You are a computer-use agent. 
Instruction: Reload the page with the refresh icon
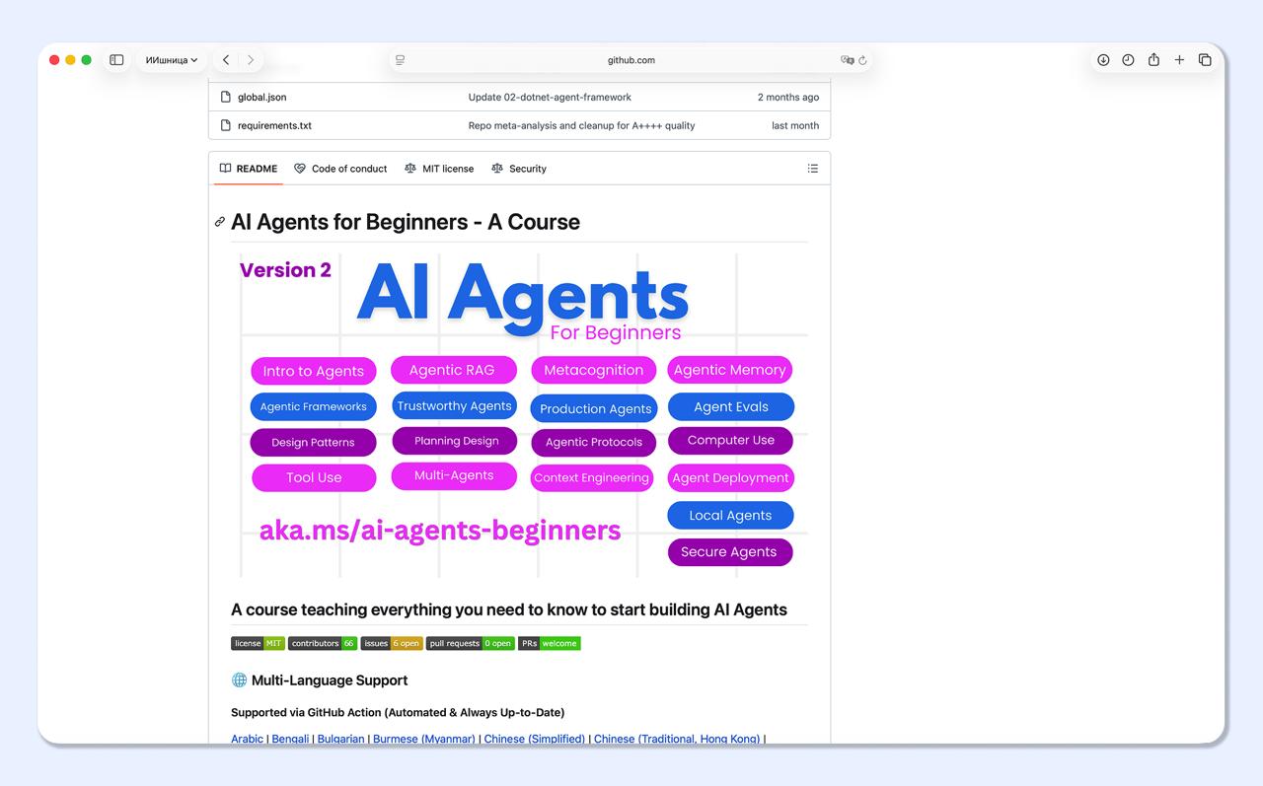tap(862, 60)
